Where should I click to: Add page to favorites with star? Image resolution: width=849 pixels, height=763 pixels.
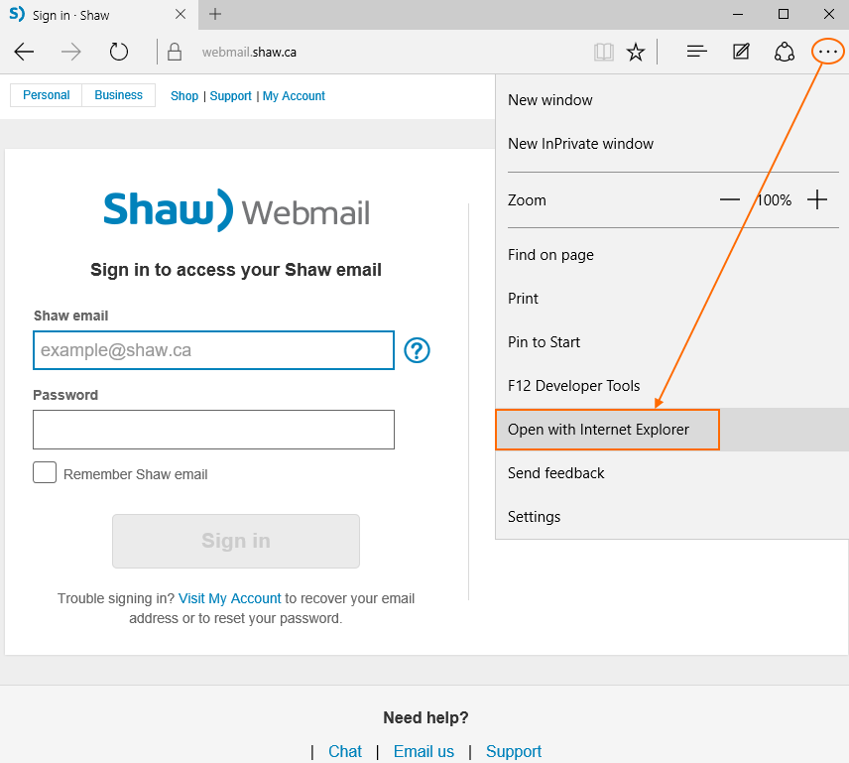click(x=635, y=52)
